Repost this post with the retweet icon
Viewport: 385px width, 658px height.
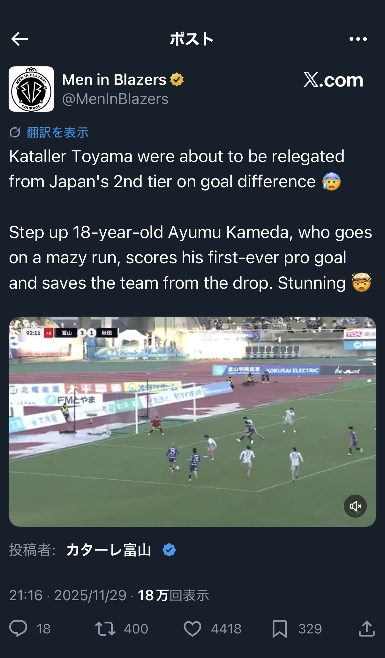[x=105, y=629]
